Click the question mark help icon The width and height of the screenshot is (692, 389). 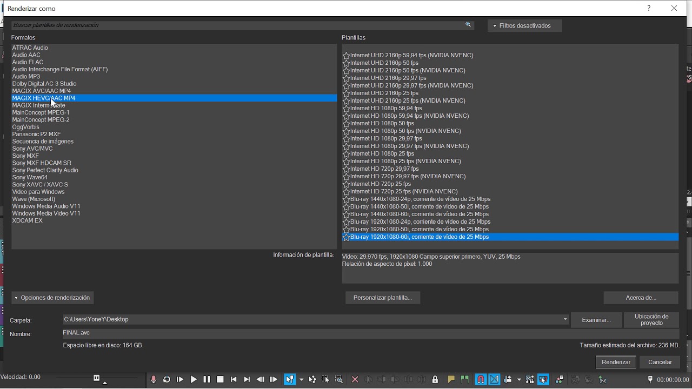tap(649, 8)
